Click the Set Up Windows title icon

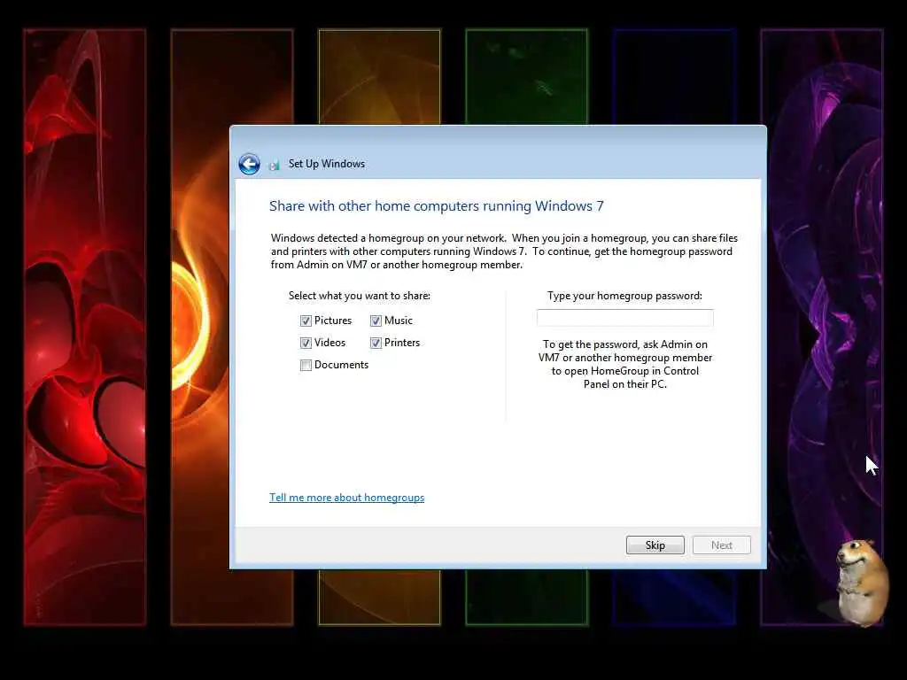point(275,166)
